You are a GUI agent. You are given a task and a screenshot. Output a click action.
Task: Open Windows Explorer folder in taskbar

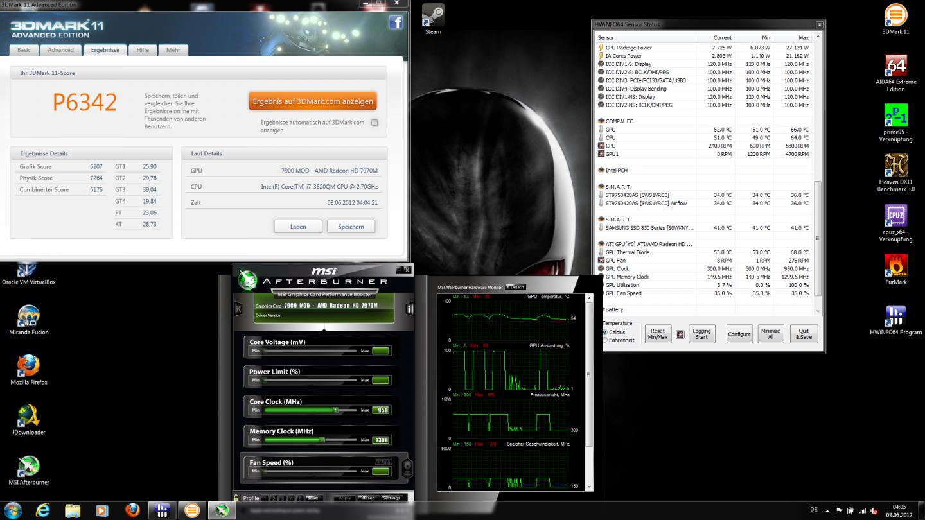[x=73, y=510]
